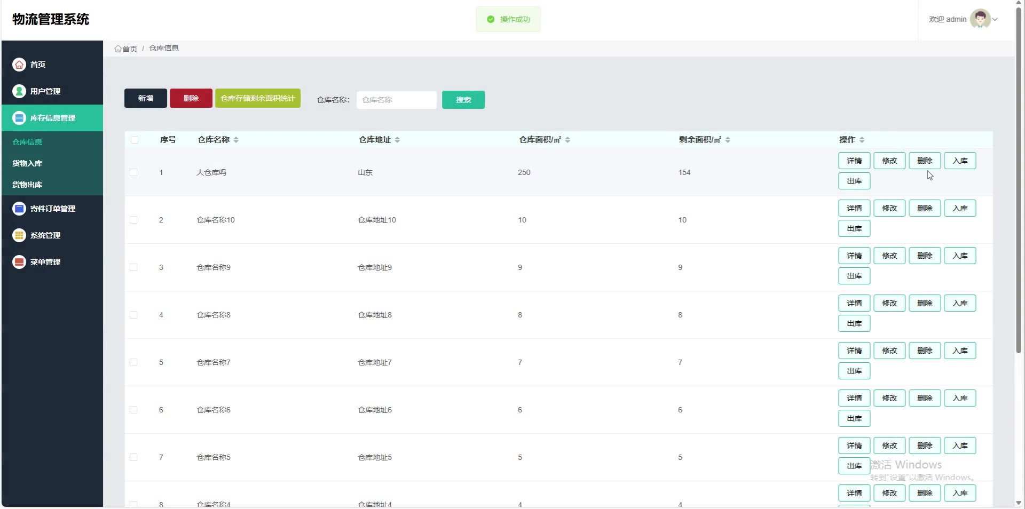Click the red home icon in sidebar
The width and height of the screenshot is (1025, 509).
pos(19,65)
